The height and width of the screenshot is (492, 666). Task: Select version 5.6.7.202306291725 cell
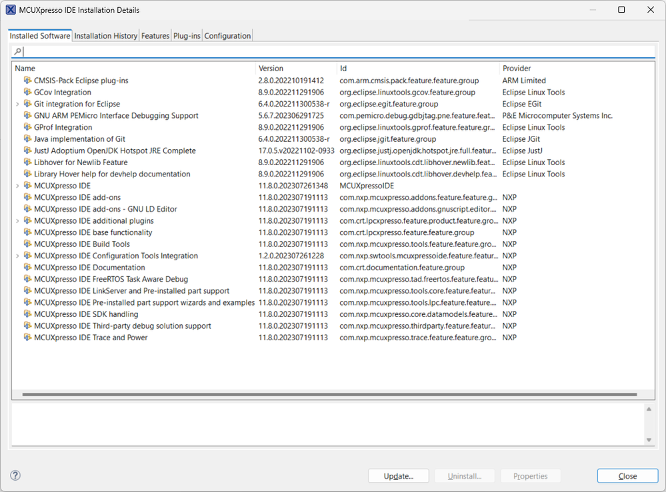(291, 115)
